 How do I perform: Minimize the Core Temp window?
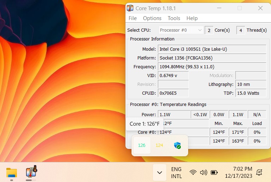pyautogui.click(x=219, y=8)
